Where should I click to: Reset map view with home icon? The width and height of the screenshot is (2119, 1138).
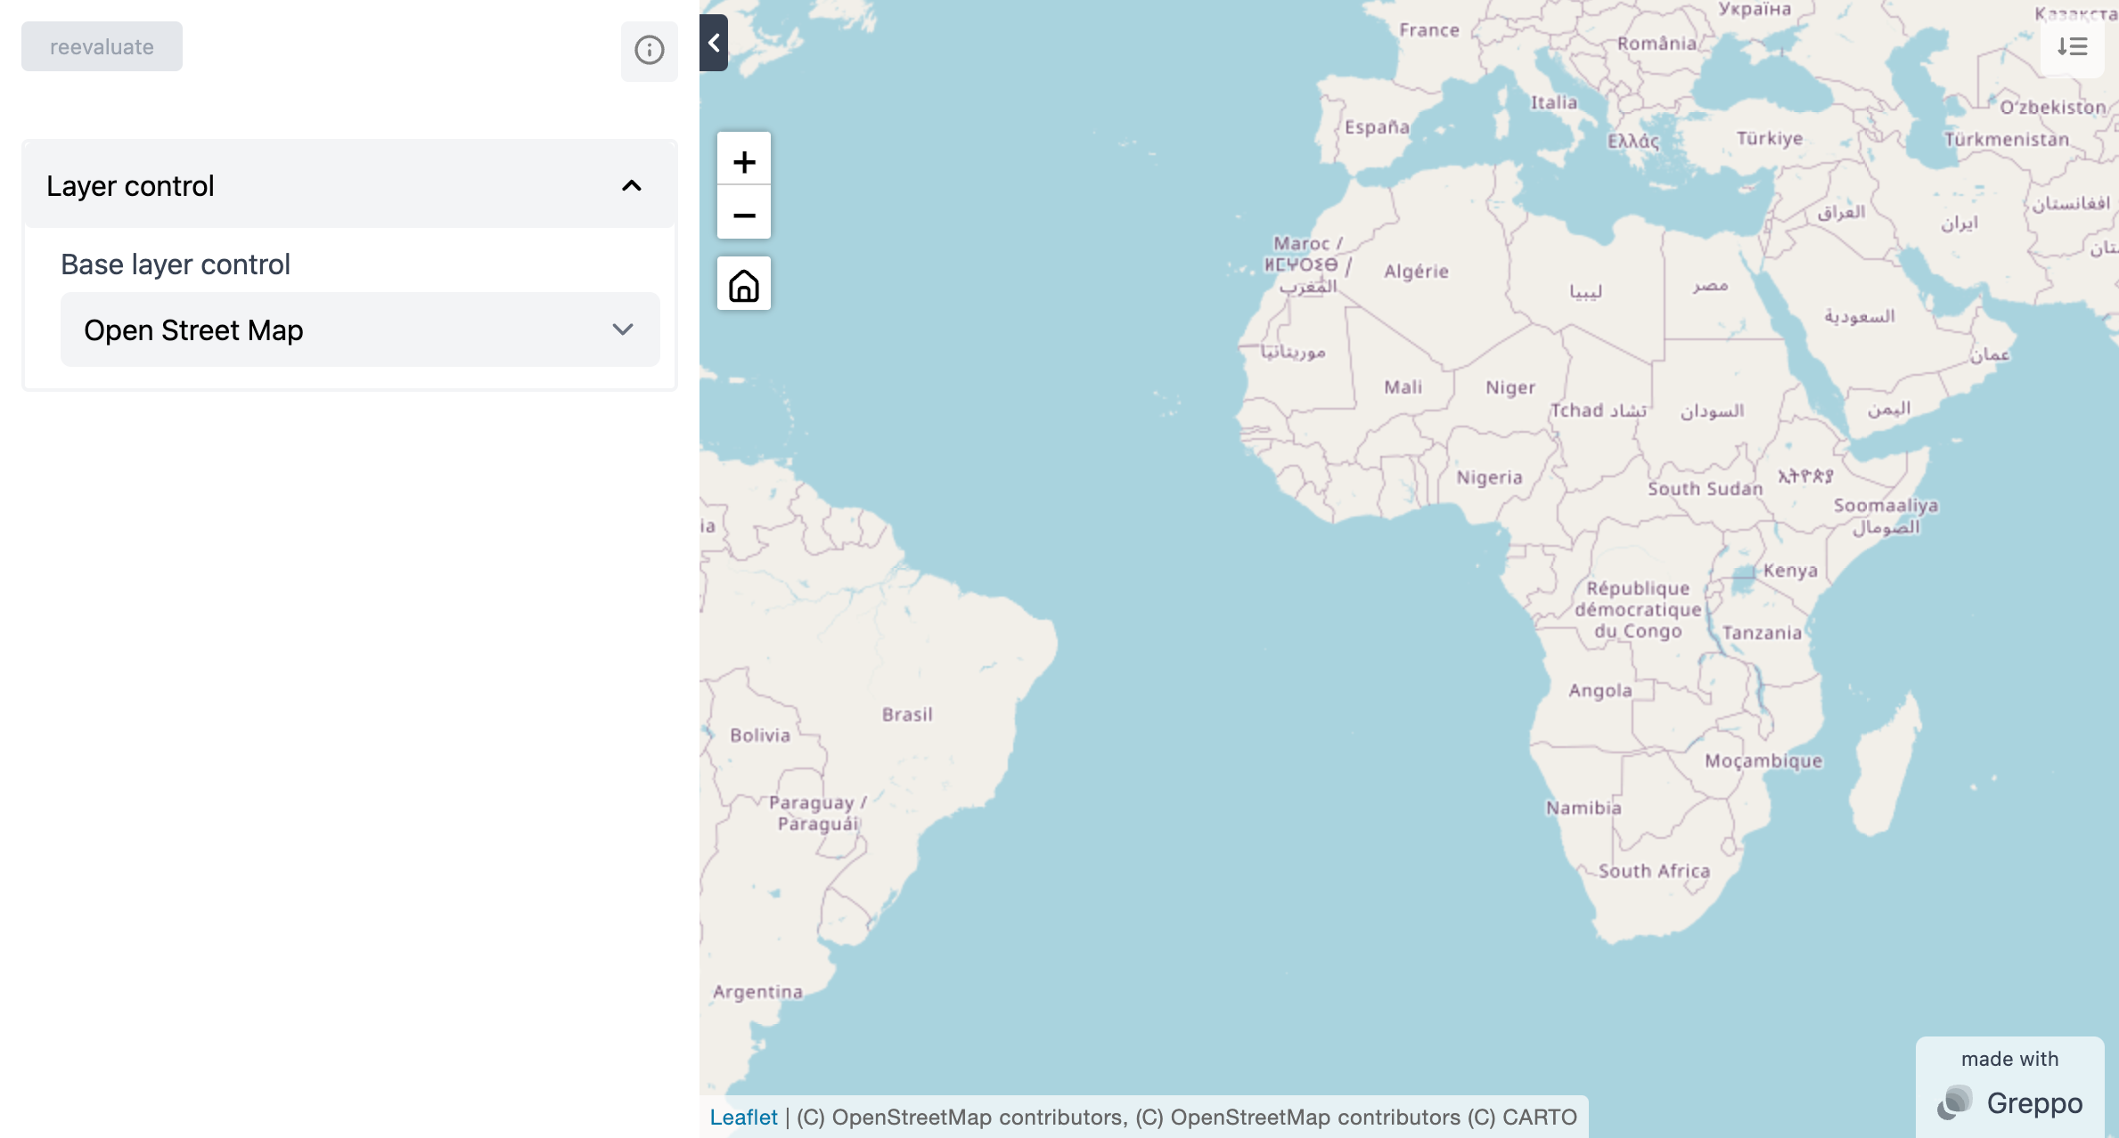(744, 286)
